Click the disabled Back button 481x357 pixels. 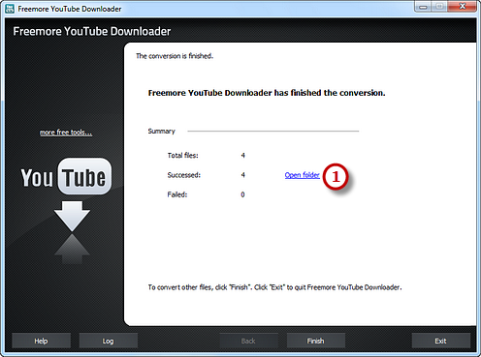[x=248, y=341]
